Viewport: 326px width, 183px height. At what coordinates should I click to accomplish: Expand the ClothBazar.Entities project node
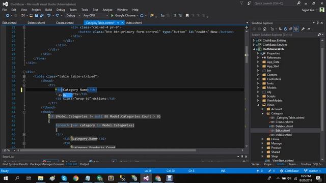(x=254, y=41)
